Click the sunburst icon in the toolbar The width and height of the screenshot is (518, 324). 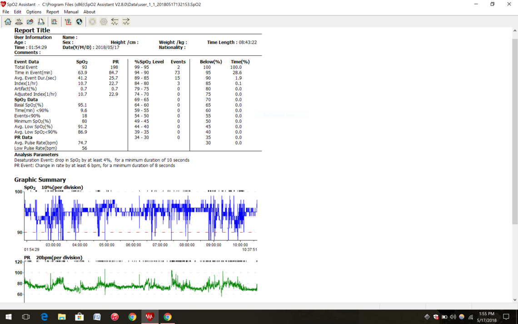(x=92, y=22)
